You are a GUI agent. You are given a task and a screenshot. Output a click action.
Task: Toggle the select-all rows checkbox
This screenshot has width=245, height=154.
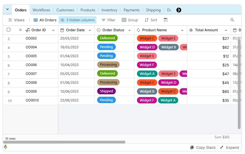click(9, 30)
